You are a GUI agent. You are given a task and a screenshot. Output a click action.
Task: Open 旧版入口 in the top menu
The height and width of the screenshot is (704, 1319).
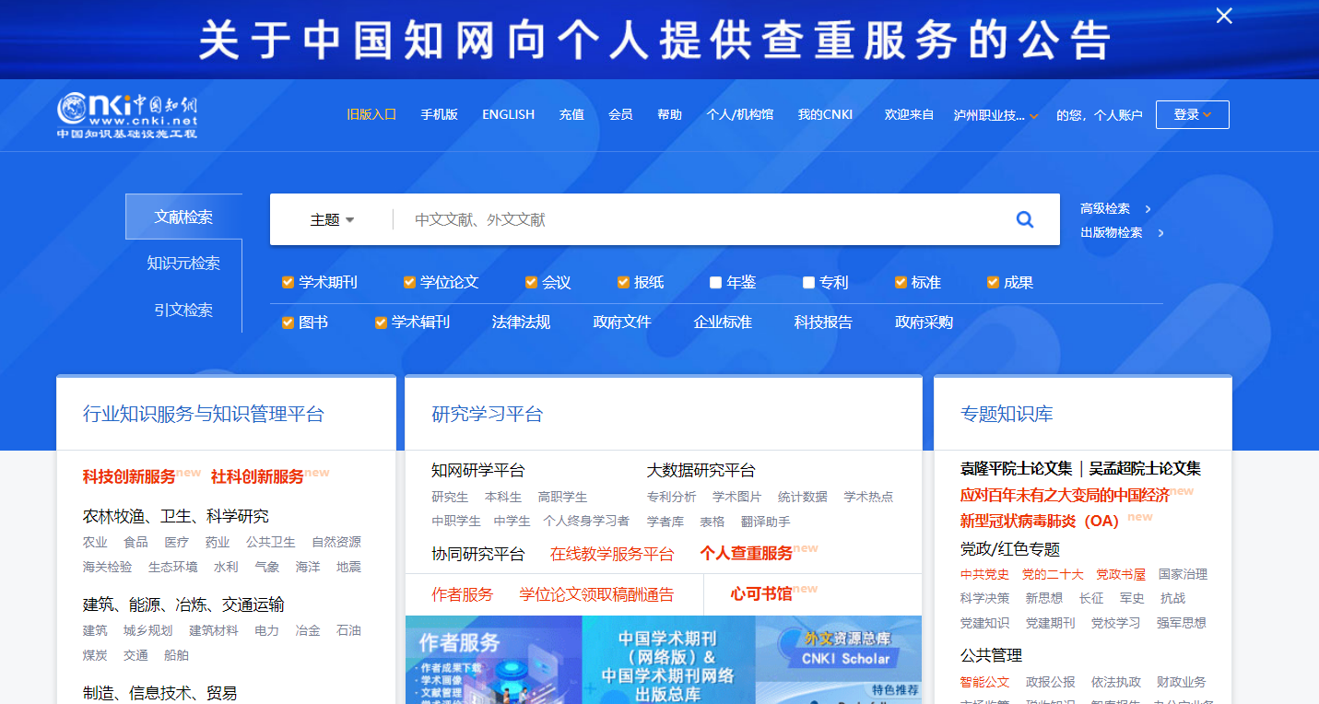click(x=371, y=114)
